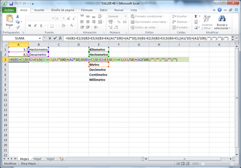
Task: Switch to Page Break Preview view
Action: point(188,164)
